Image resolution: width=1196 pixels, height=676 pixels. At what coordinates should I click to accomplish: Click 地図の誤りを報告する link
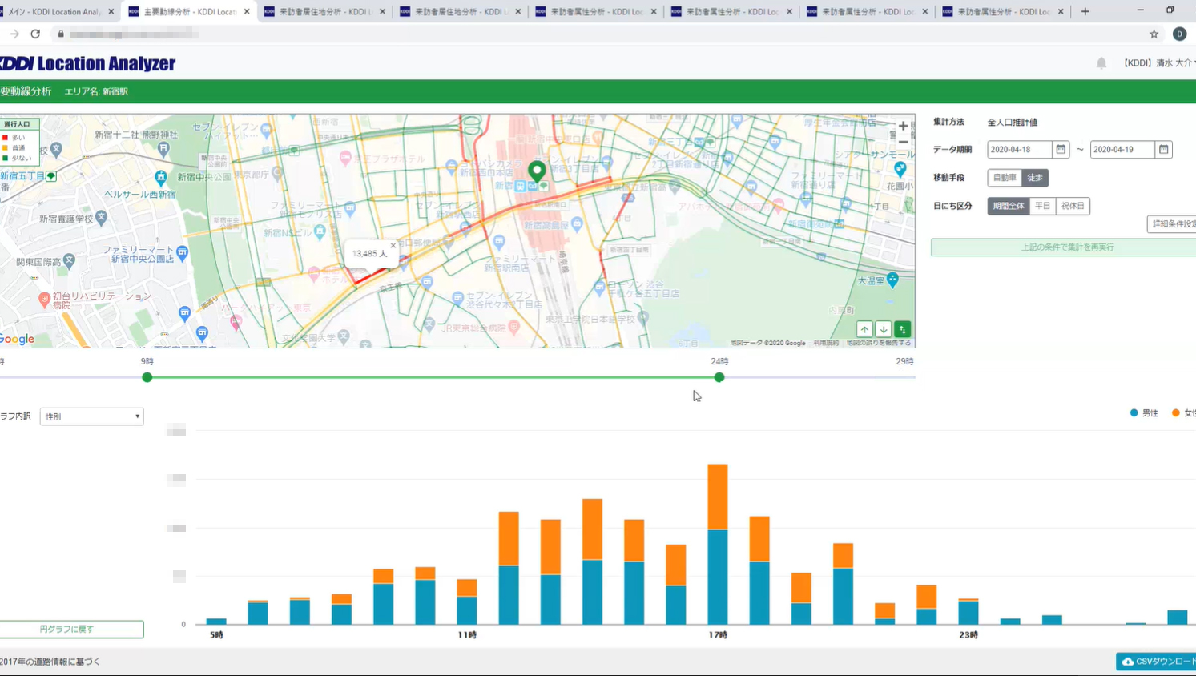pos(879,343)
